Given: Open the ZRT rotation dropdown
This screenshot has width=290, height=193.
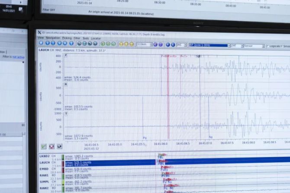Looking at the screenshot, I should click(236, 46).
